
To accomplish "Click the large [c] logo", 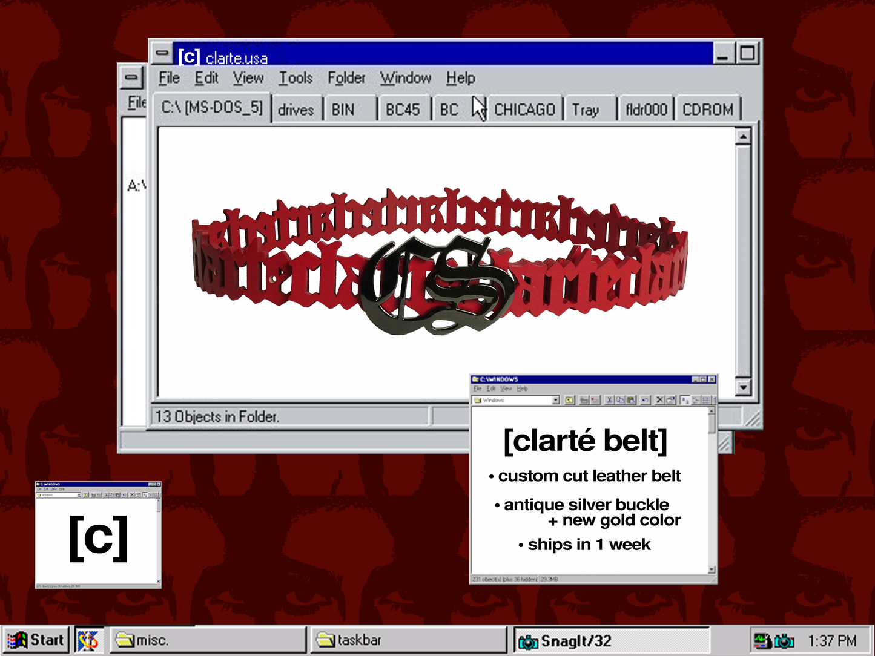I will [98, 538].
